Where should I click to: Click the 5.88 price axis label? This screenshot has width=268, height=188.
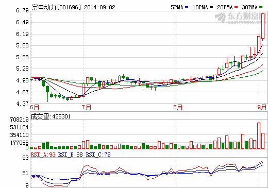tap(22, 45)
